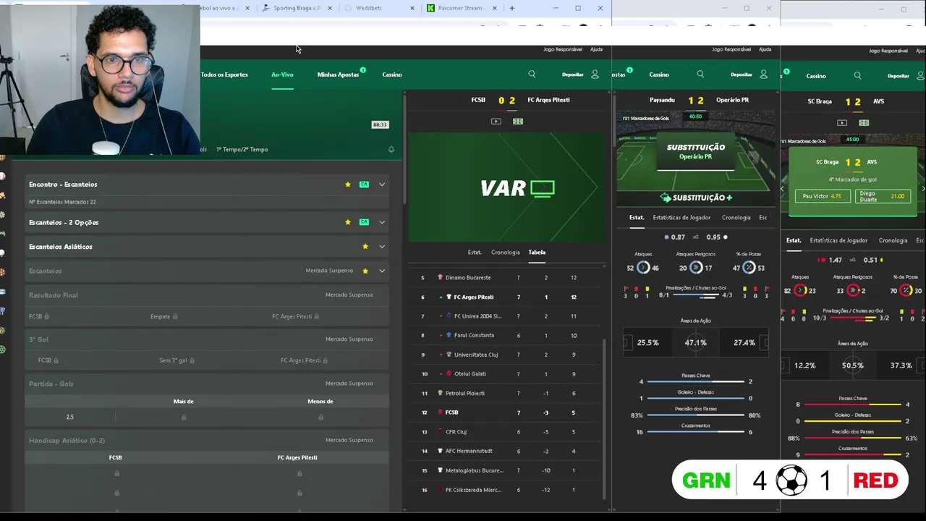
Task: Go to previous scorer card in Braga window
Action: point(782,189)
